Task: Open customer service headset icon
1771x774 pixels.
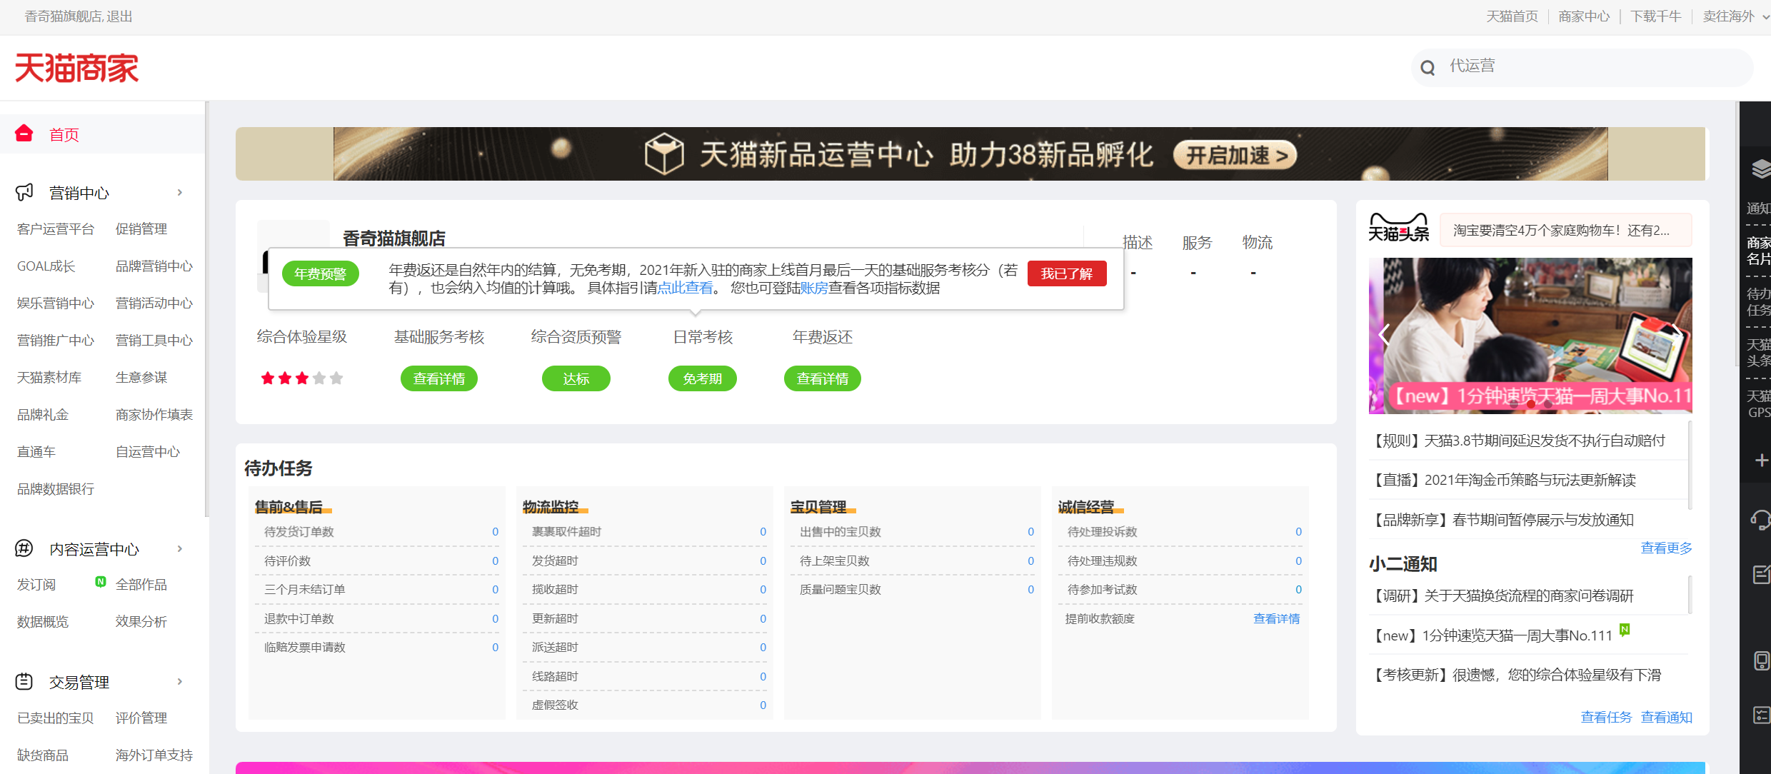Action: coord(1761,520)
